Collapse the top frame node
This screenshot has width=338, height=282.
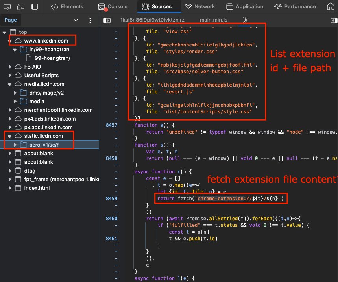pos(4,32)
